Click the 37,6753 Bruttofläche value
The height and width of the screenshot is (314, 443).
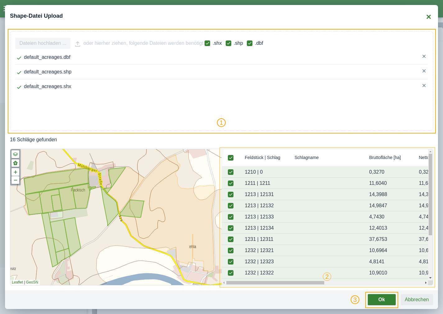378,239
